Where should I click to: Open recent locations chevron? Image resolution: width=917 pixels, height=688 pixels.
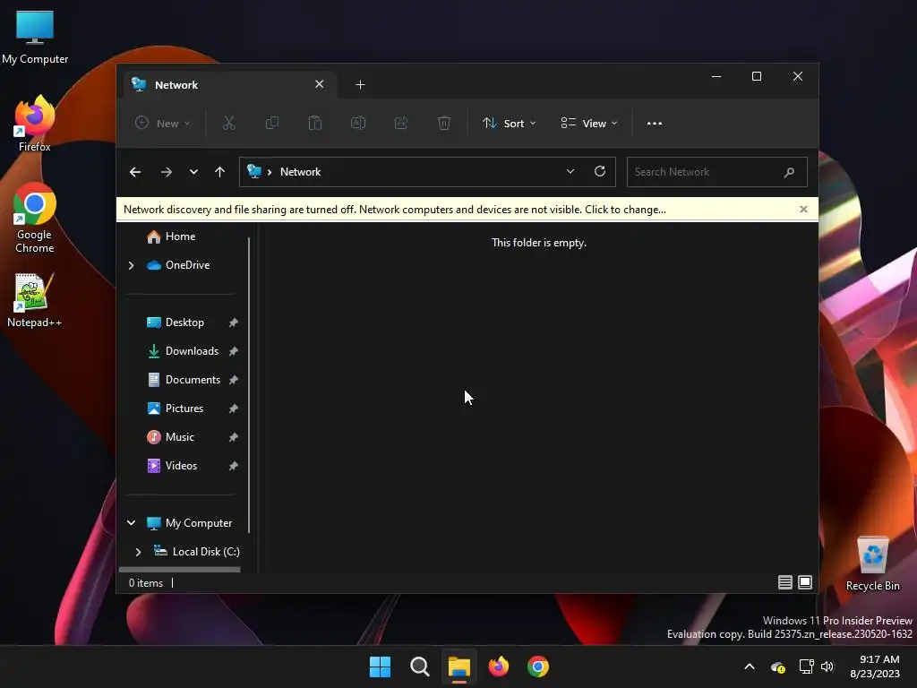click(x=193, y=172)
